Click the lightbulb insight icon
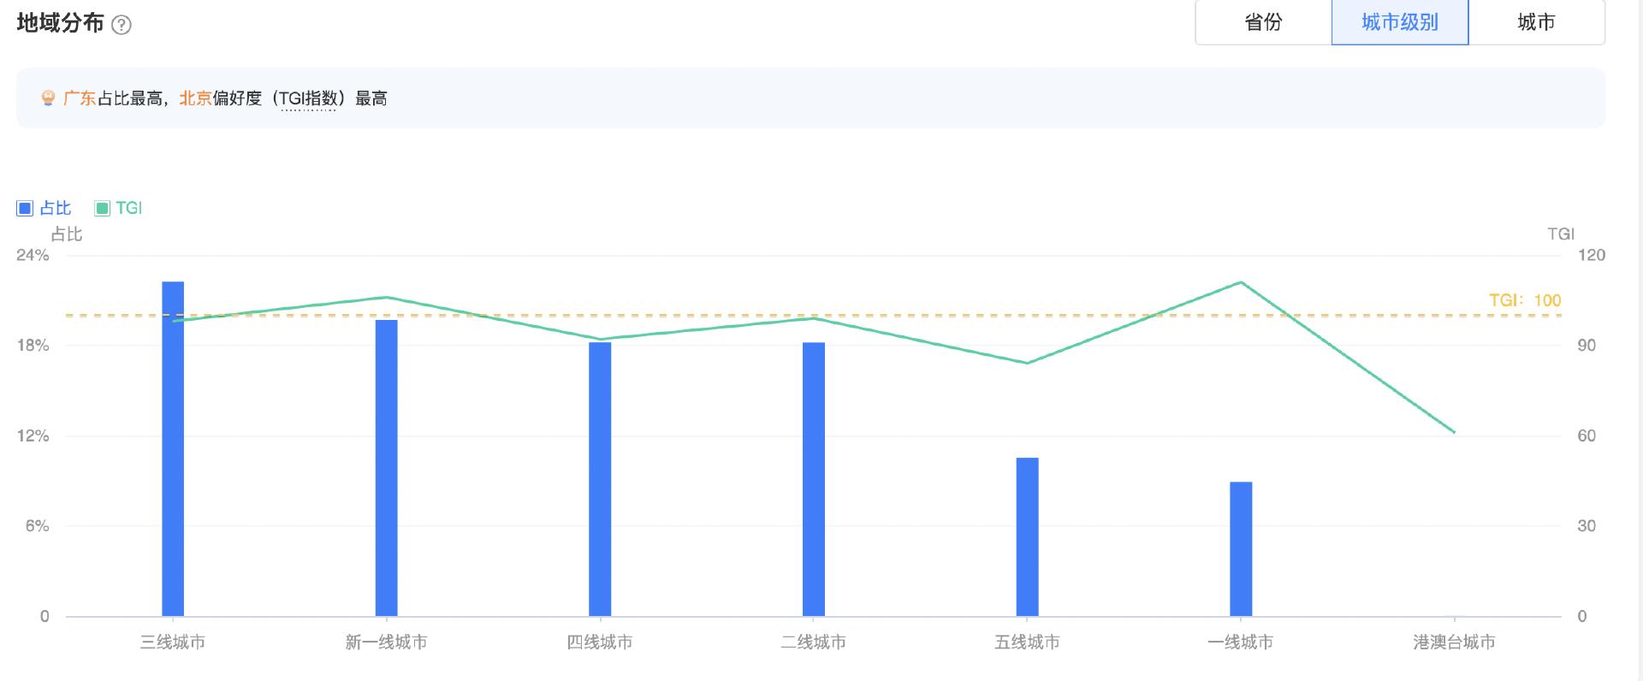 point(48,98)
